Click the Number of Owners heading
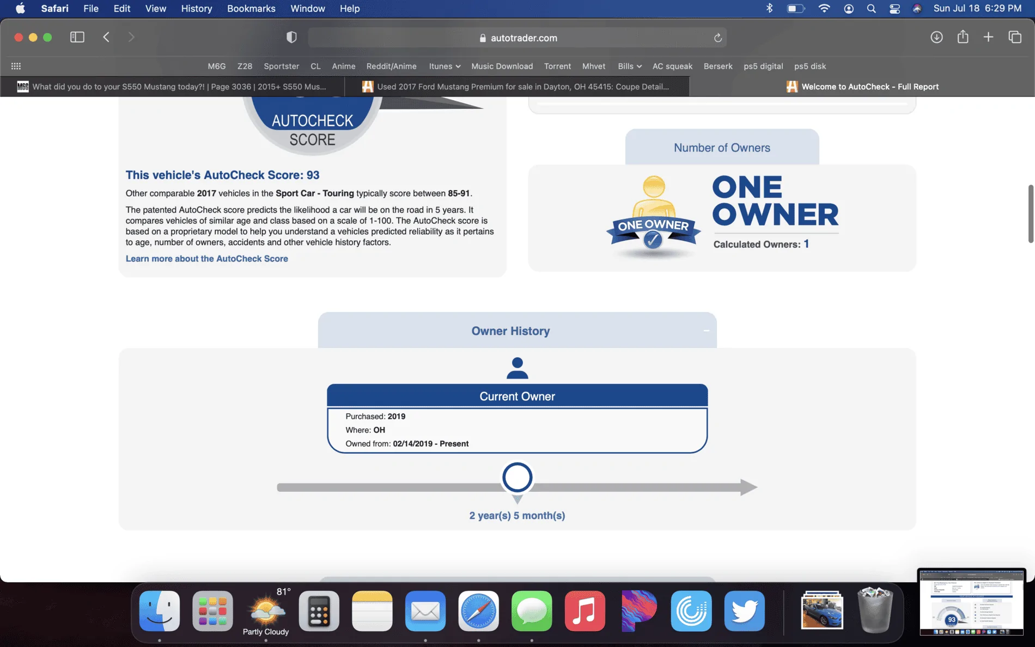The width and height of the screenshot is (1035, 647). coord(722,148)
